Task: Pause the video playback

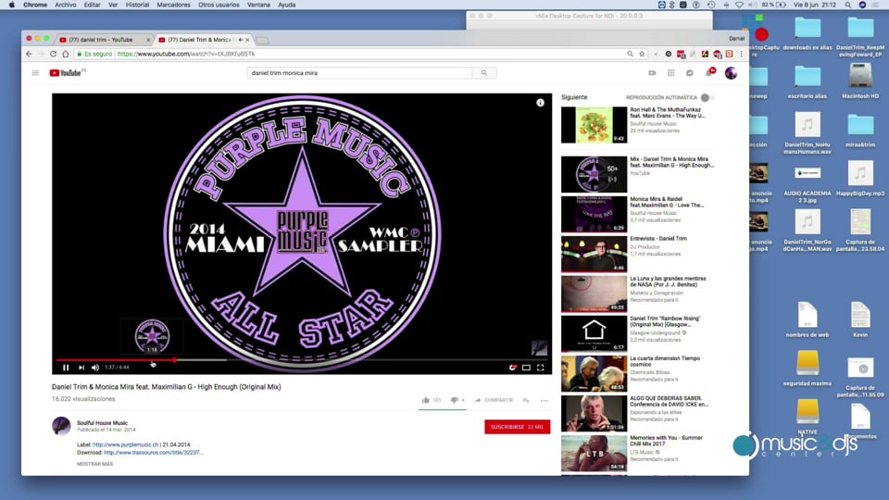Action: tap(66, 368)
